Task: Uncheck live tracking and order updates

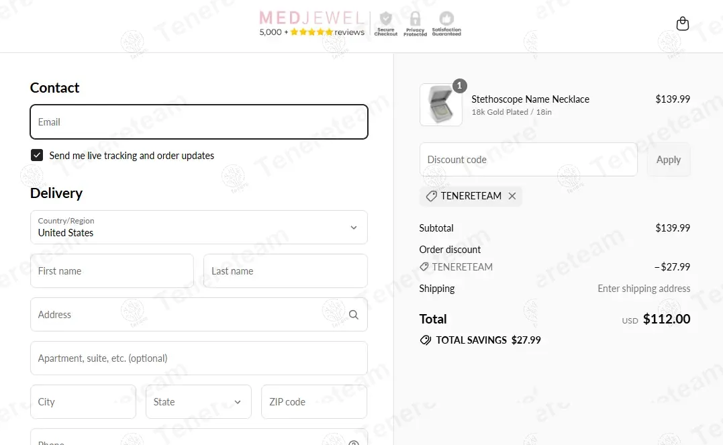Action: 37,156
